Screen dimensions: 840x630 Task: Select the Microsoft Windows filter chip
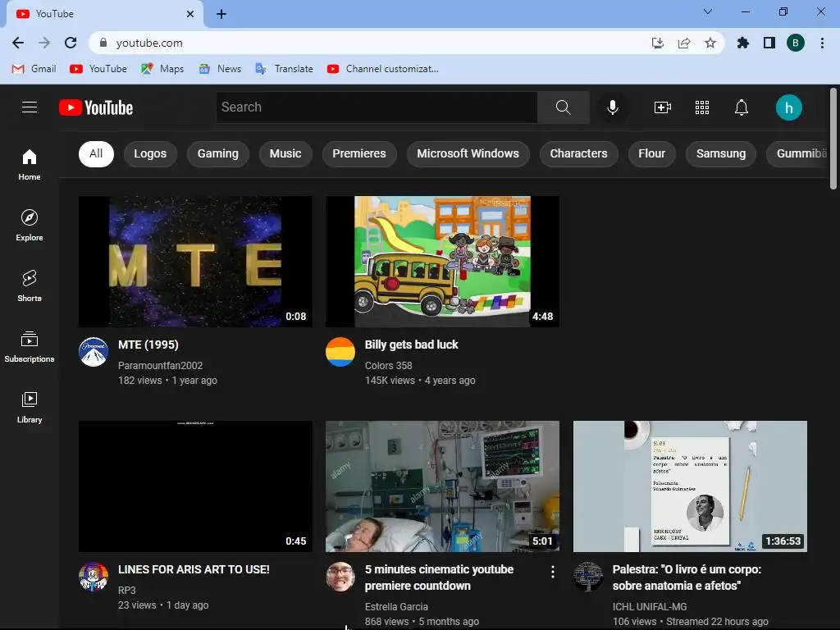pyautogui.click(x=468, y=153)
